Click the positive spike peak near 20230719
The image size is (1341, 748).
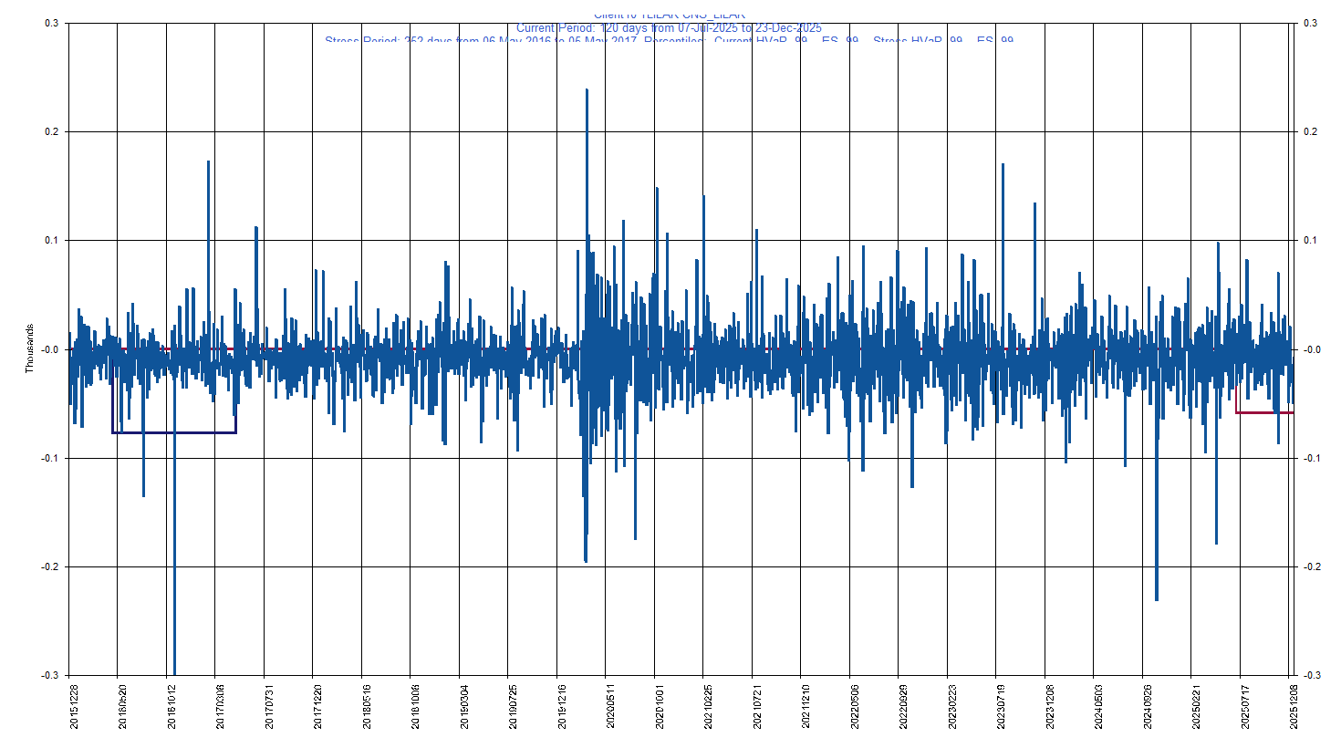coord(1003,166)
